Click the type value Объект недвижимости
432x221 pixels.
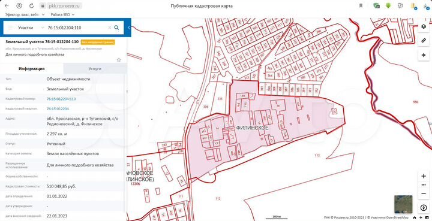pyautogui.click(x=68, y=79)
